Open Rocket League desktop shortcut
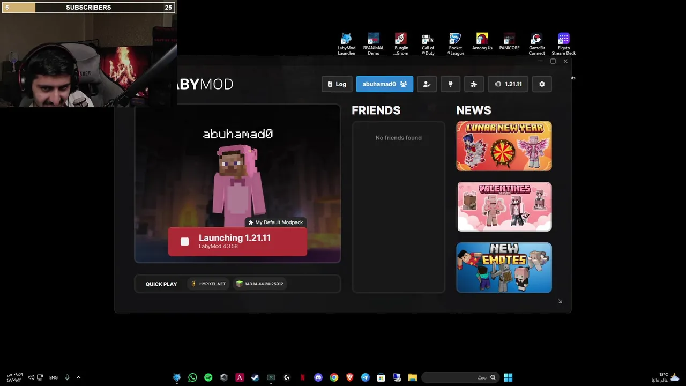 (455, 44)
